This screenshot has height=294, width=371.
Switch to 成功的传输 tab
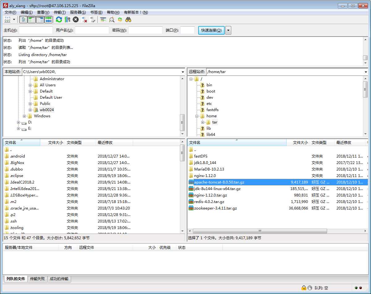tap(59, 279)
